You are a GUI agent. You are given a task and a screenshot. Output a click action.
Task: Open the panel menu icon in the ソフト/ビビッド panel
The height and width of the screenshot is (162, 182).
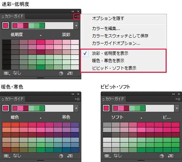click(178, 99)
